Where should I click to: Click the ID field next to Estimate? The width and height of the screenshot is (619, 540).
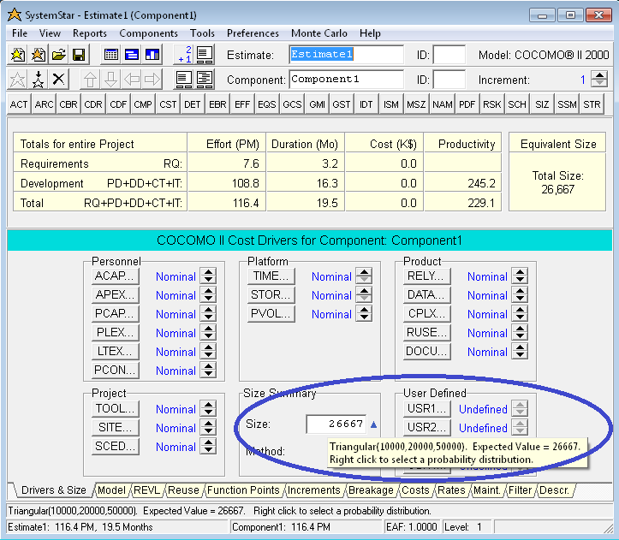click(449, 55)
